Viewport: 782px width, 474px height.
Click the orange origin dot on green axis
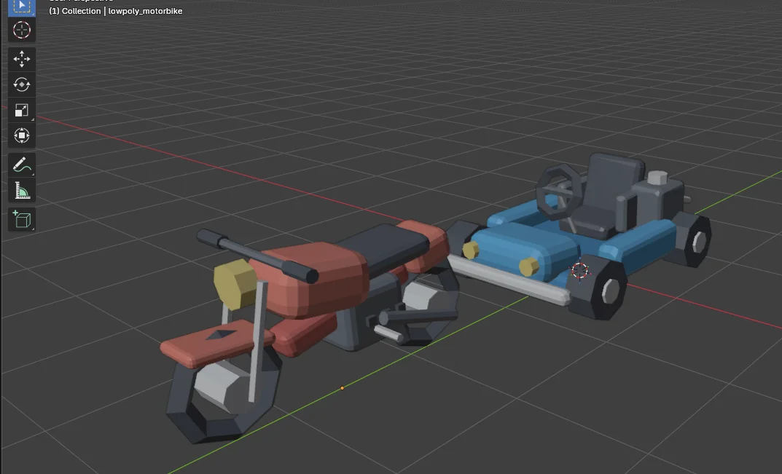tap(342, 388)
